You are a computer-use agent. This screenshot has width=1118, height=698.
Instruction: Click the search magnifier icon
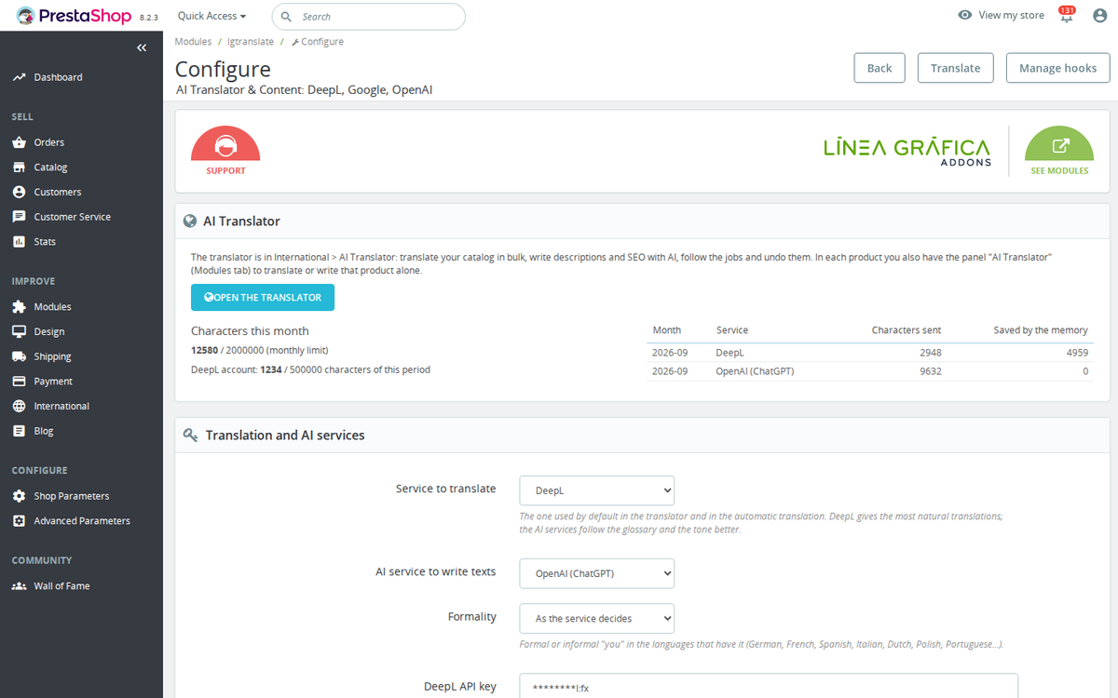point(286,17)
